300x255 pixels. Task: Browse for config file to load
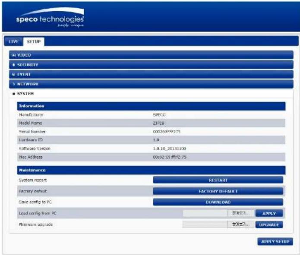[241, 213]
